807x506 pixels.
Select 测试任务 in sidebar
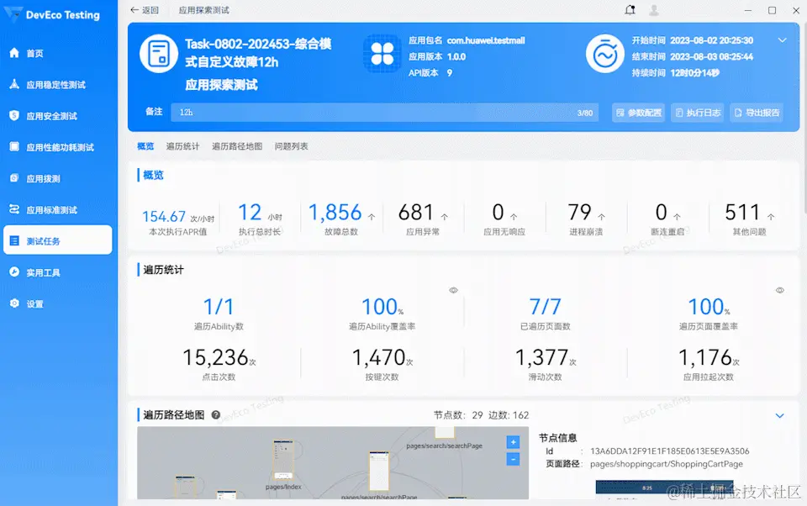pyautogui.click(x=58, y=240)
